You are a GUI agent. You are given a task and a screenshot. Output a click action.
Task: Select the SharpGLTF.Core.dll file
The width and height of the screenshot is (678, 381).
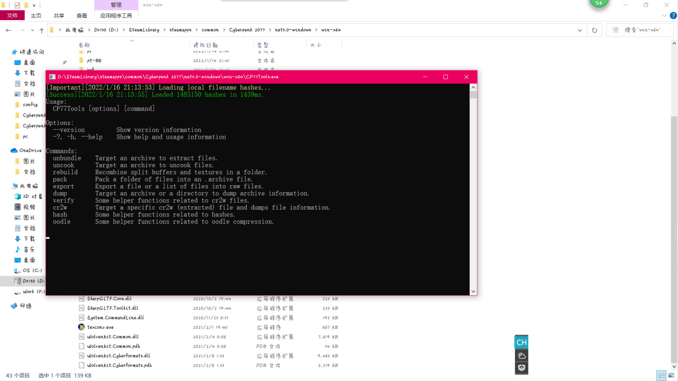click(109, 298)
